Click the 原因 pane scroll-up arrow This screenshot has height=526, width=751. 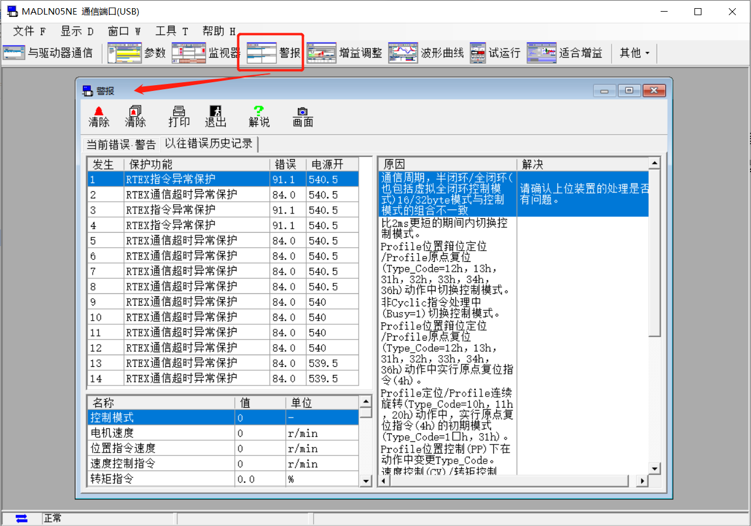pos(655,163)
